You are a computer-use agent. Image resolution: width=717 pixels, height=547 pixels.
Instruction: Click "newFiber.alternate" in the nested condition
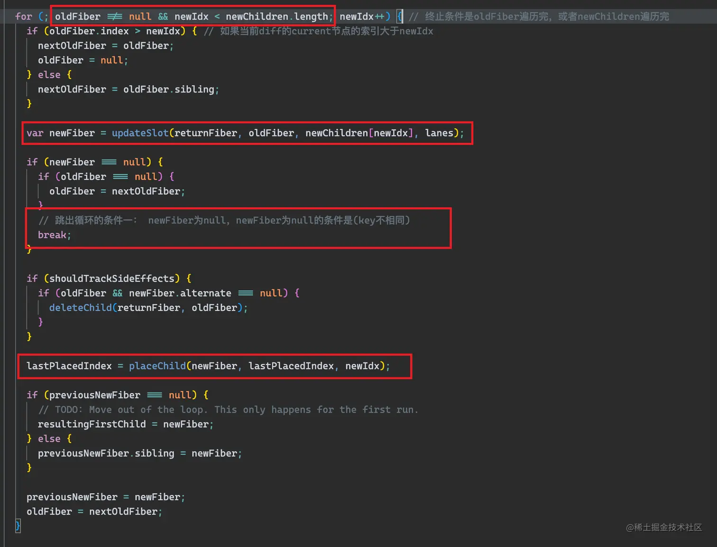[x=180, y=293]
